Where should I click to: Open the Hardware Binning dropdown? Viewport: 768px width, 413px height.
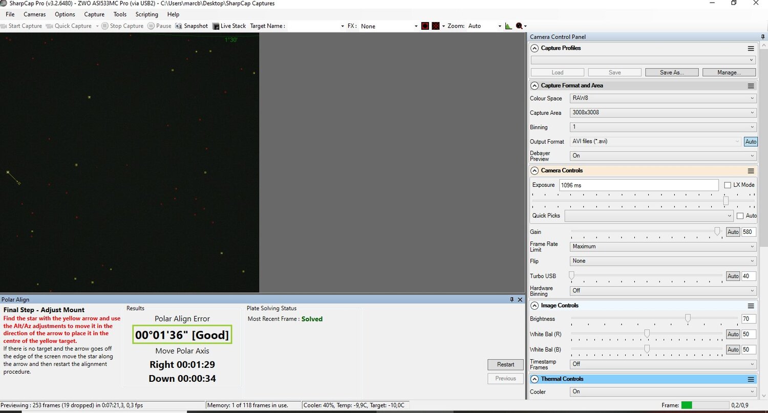pyautogui.click(x=663, y=291)
